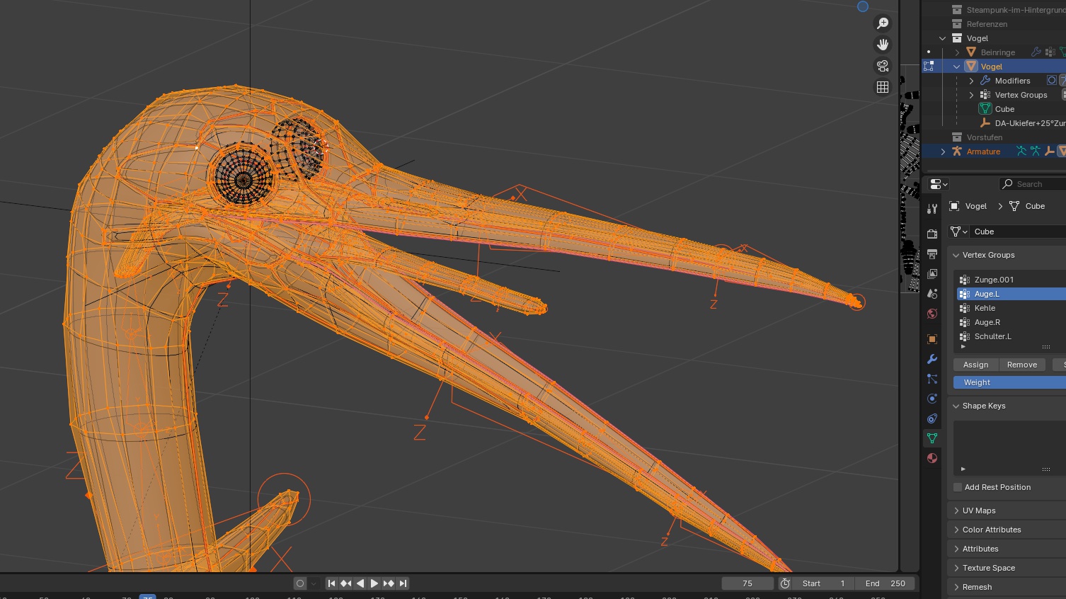The image size is (1066, 599).
Task: Expand the Armature object in outliner
Action: pos(943,152)
